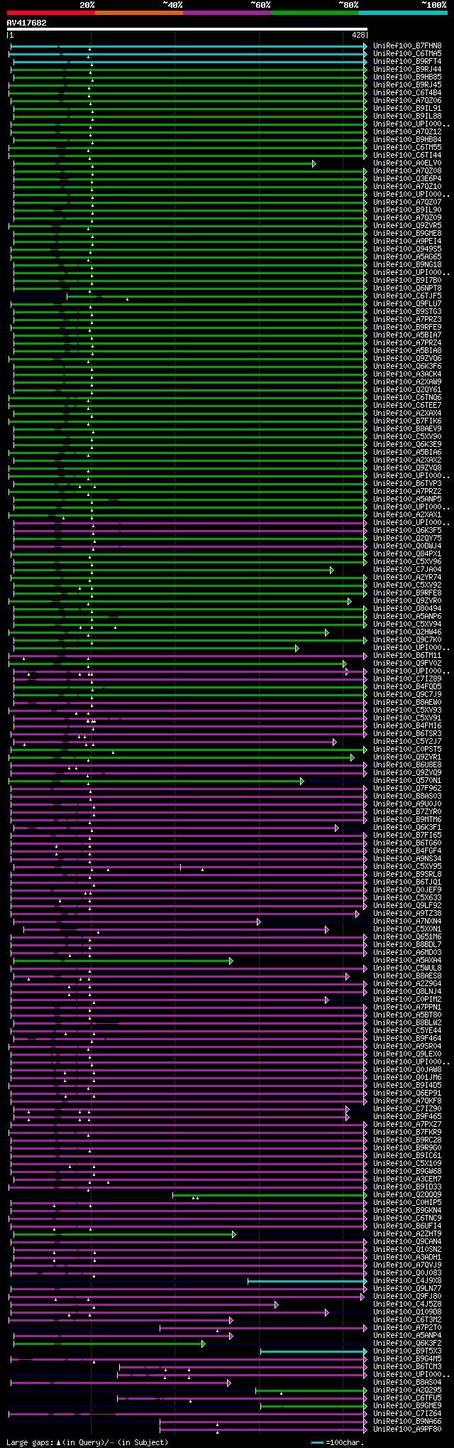
Task: Click the cyan ~100% legend segment
Action: coord(403,12)
